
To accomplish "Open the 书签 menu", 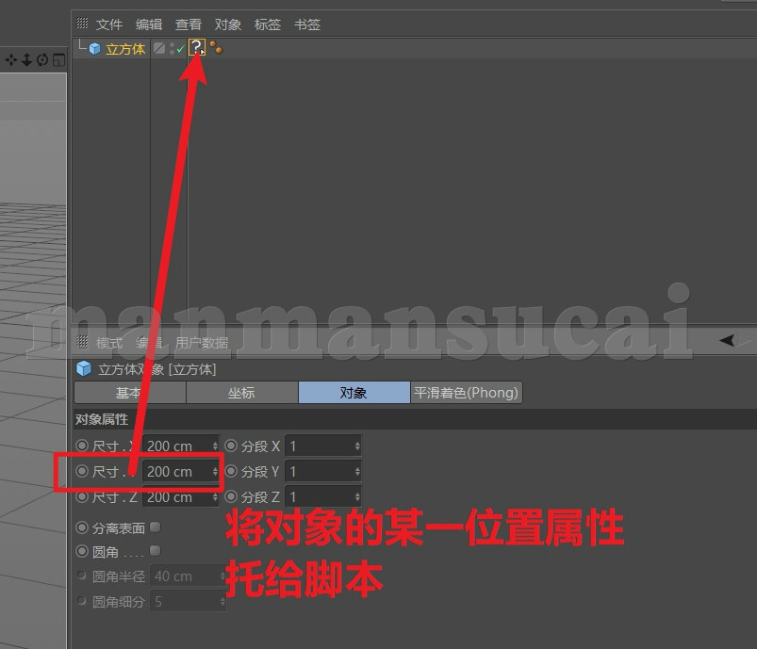I will [307, 24].
